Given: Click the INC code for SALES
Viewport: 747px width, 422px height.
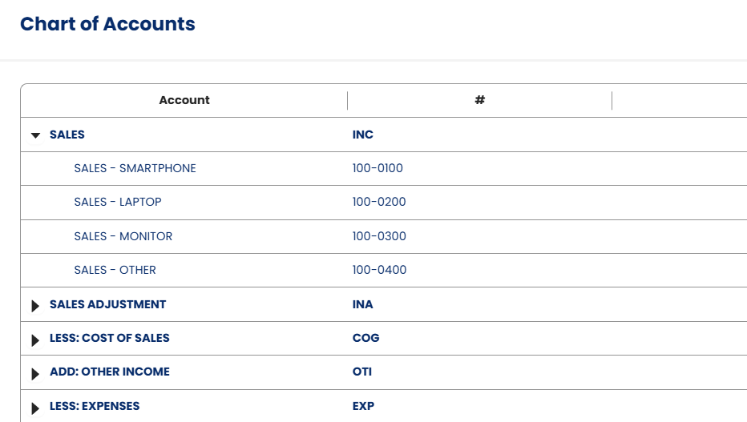Looking at the screenshot, I should [x=363, y=135].
